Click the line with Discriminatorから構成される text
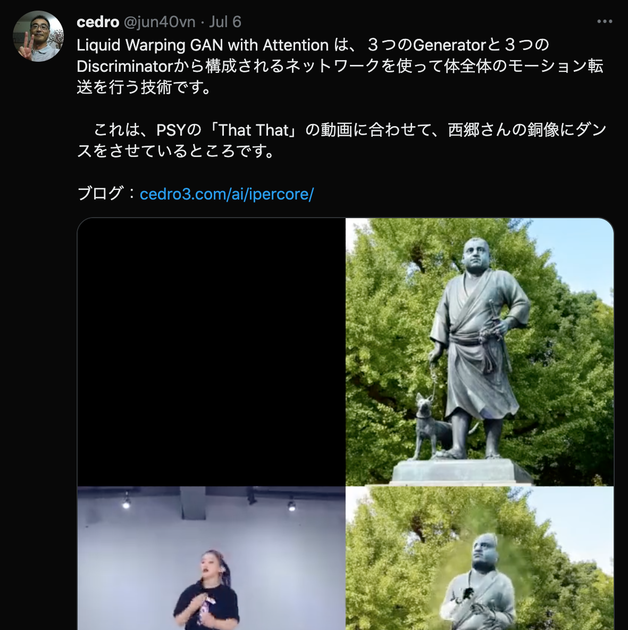 (x=340, y=67)
